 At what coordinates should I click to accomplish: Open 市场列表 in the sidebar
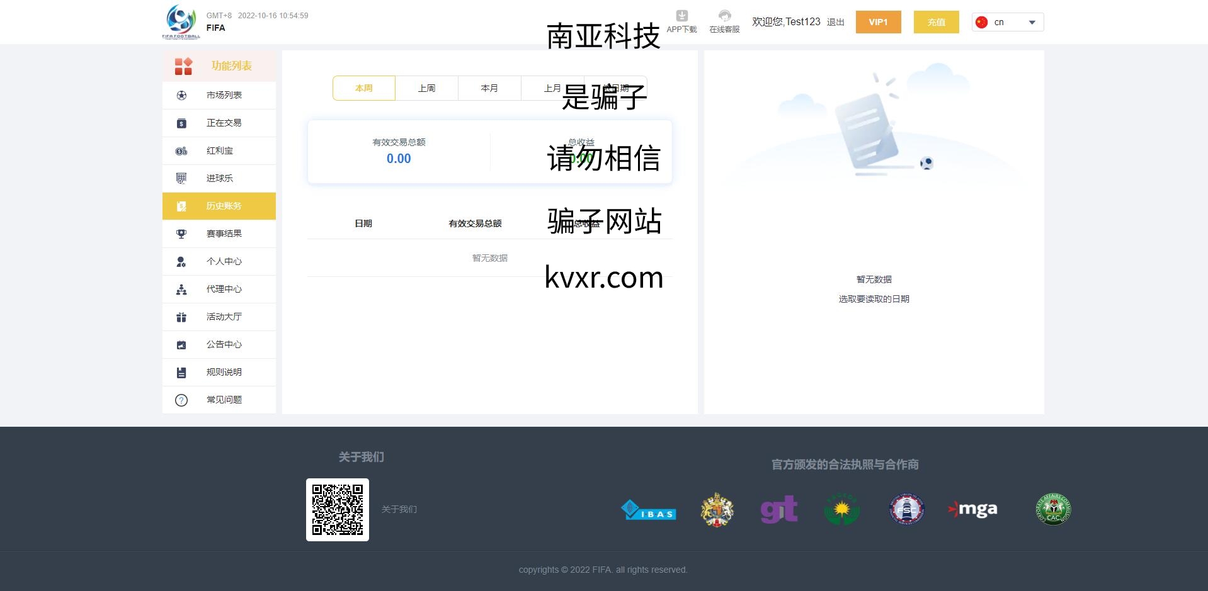[x=219, y=95]
